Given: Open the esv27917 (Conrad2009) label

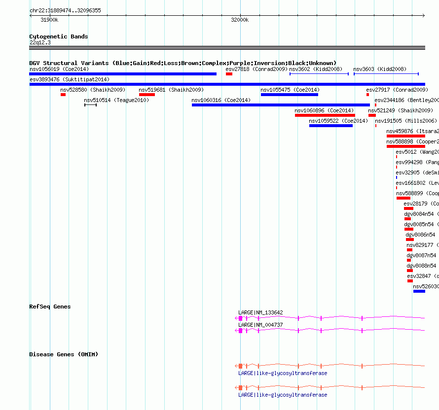Looking at the screenshot, I should tap(397, 90).
